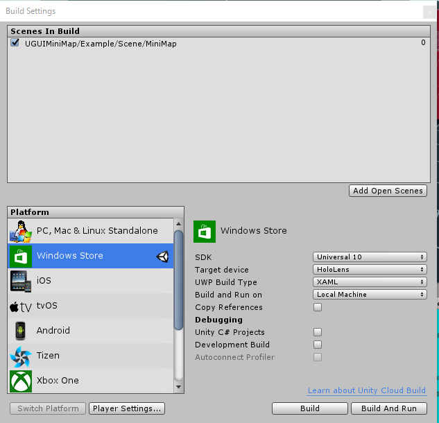
Task: Select the iOS platform label
Action: click(44, 281)
